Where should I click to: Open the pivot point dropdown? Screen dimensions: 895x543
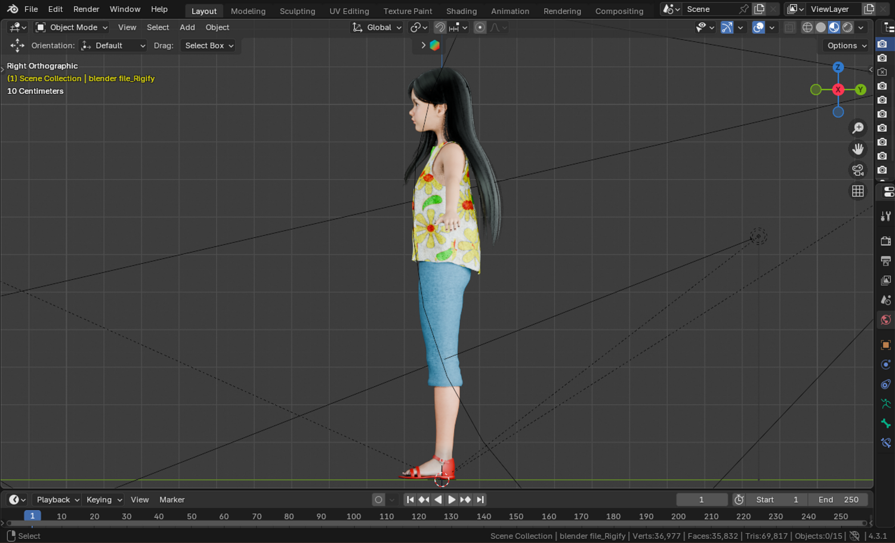(x=419, y=27)
